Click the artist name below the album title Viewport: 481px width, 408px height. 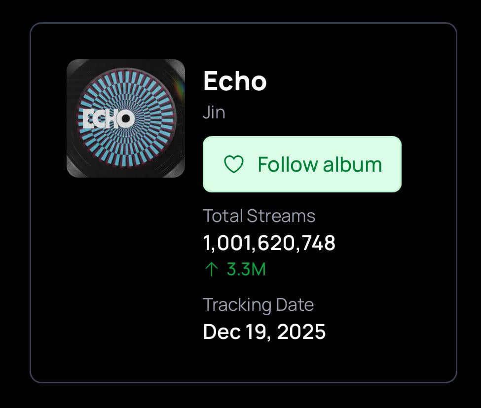coord(215,112)
